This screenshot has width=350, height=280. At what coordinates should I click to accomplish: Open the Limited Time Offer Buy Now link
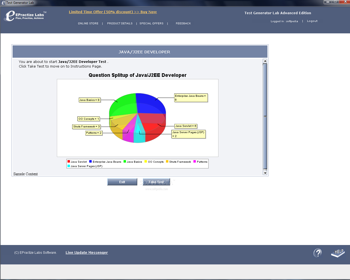tap(113, 12)
